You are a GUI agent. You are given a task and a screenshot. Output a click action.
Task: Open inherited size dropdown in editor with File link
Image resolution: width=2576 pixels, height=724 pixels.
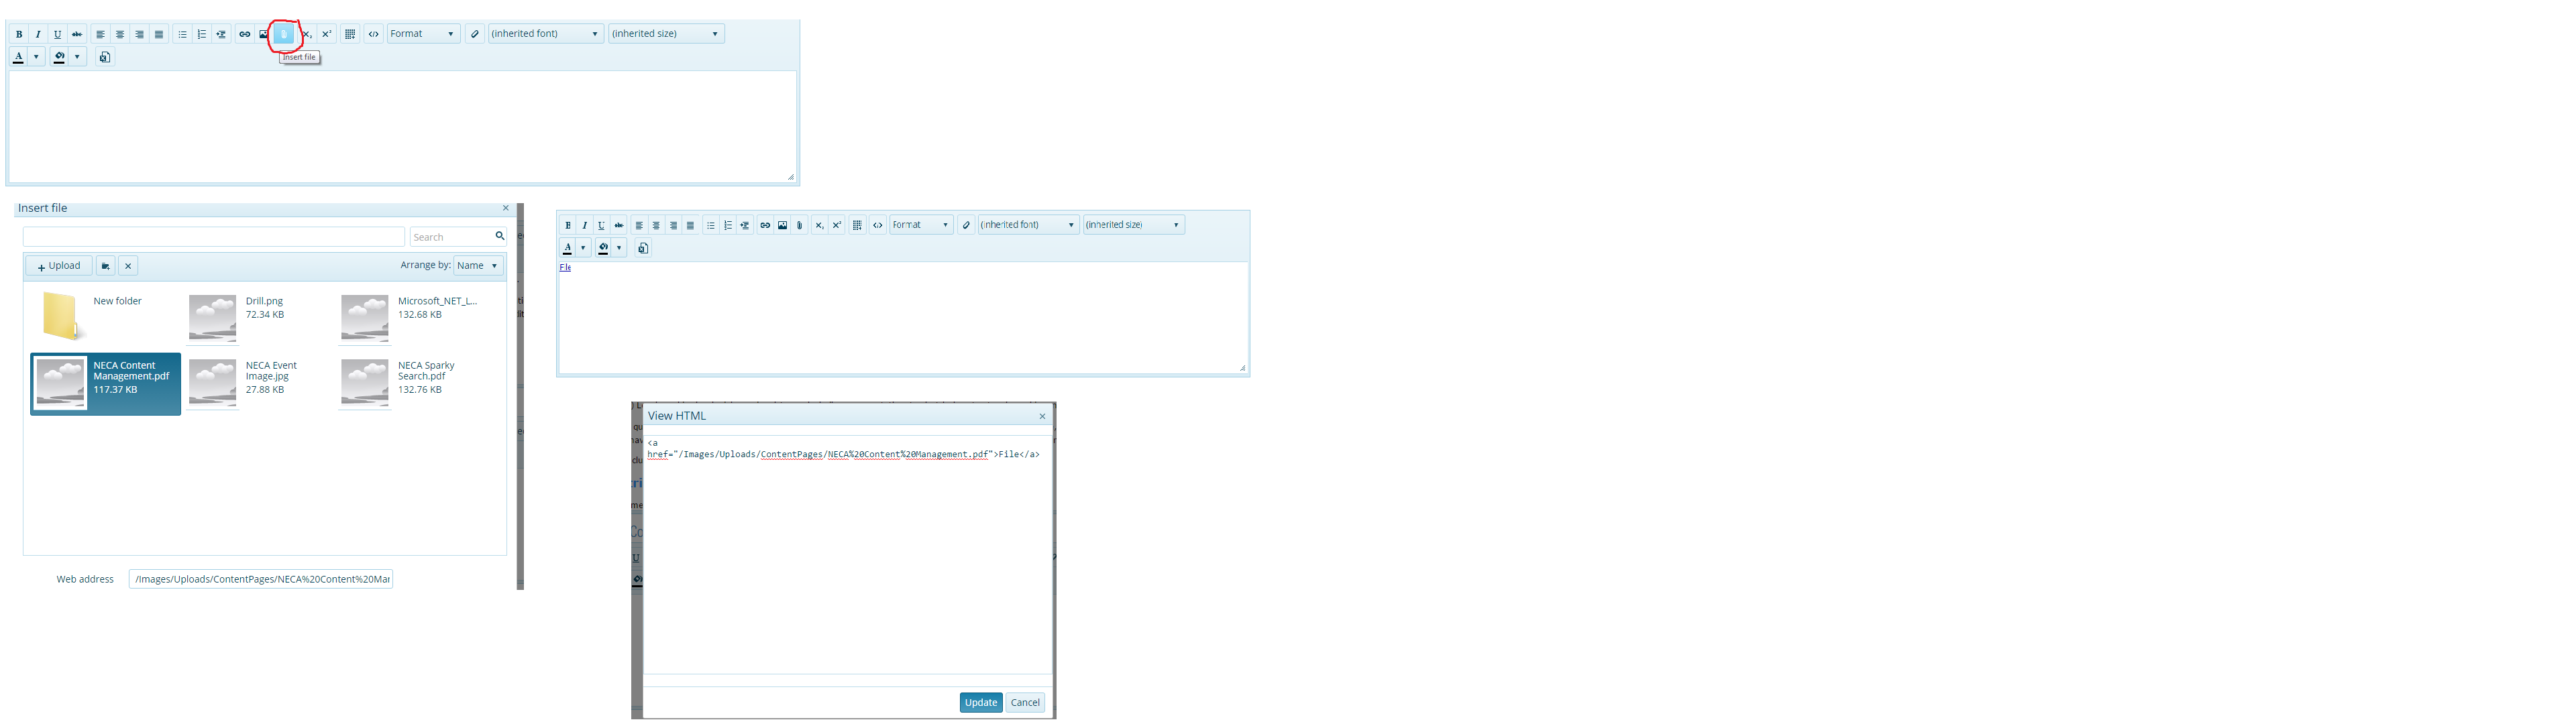pyautogui.click(x=1133, y=225)
